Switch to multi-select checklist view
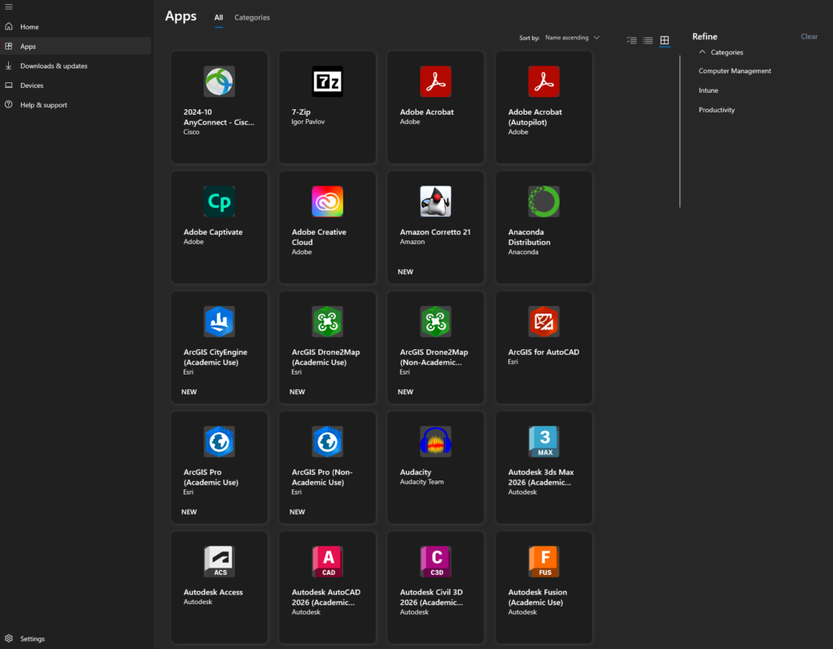This screenshot has height=649, width=833. 631,41
